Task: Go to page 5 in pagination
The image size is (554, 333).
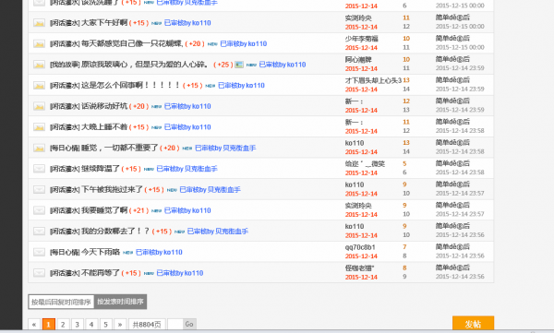Action: click(x=105, y=324)
